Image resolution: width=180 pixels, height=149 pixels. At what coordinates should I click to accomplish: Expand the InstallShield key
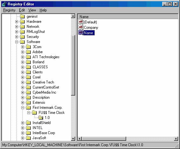tap(22, 123)
